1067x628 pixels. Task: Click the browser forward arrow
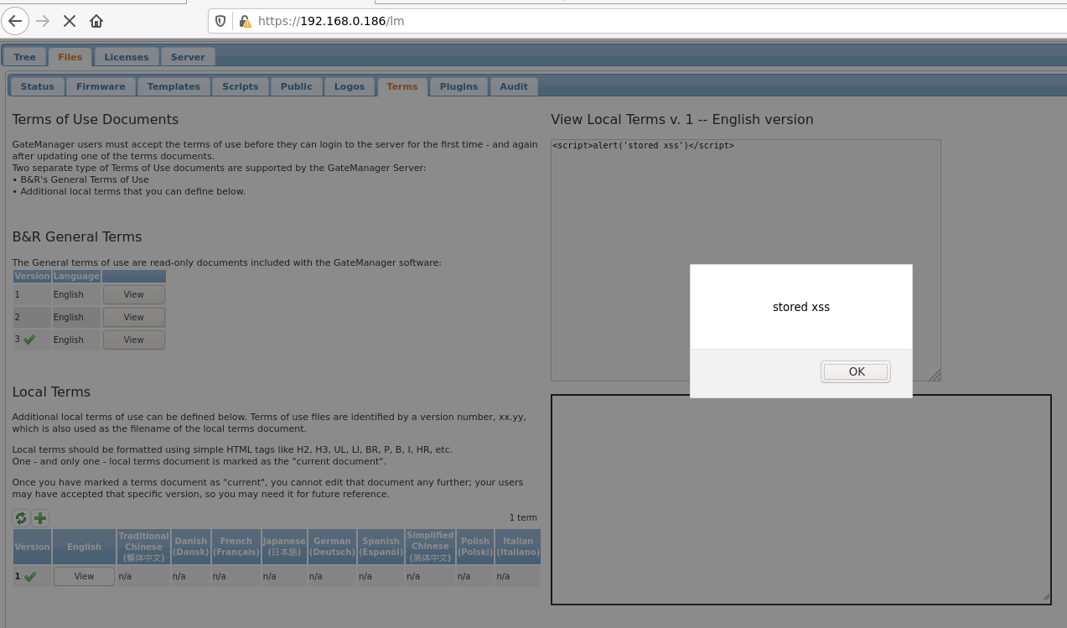coord(43,21)
